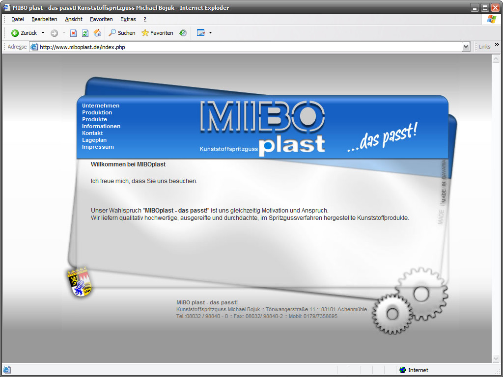503x377 pixels.
Task: Click the scrollbar down arrow
Action: [496, 358]
